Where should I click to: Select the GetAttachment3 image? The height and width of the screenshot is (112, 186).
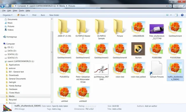coord(101,51)
